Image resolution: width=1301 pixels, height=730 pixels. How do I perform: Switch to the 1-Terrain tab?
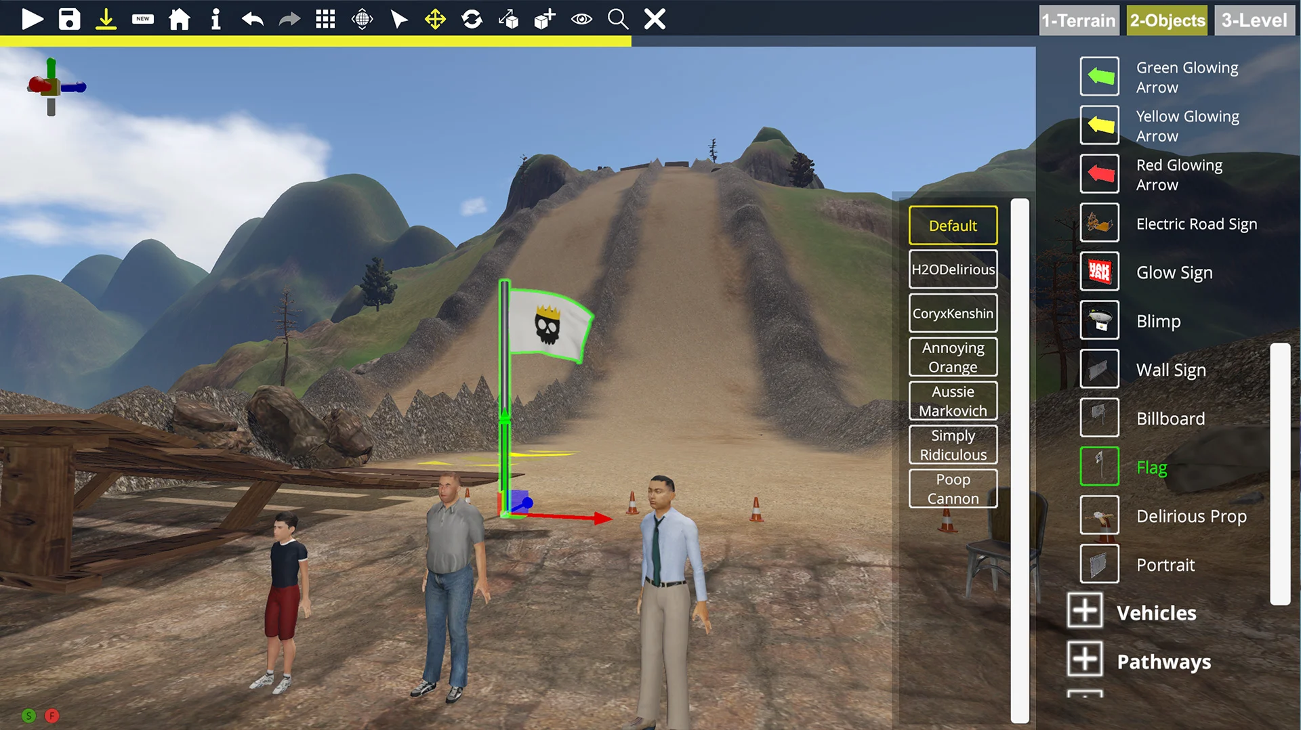pos(1079,20)
